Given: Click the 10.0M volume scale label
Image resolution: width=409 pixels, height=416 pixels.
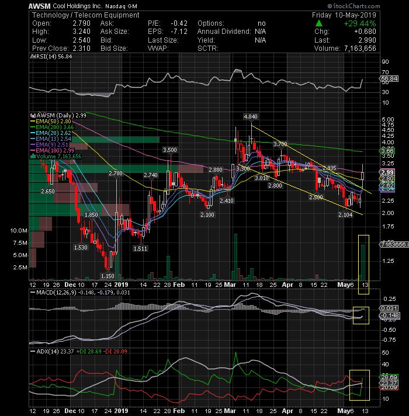Looking at the screenshot, I should (19, 231).
